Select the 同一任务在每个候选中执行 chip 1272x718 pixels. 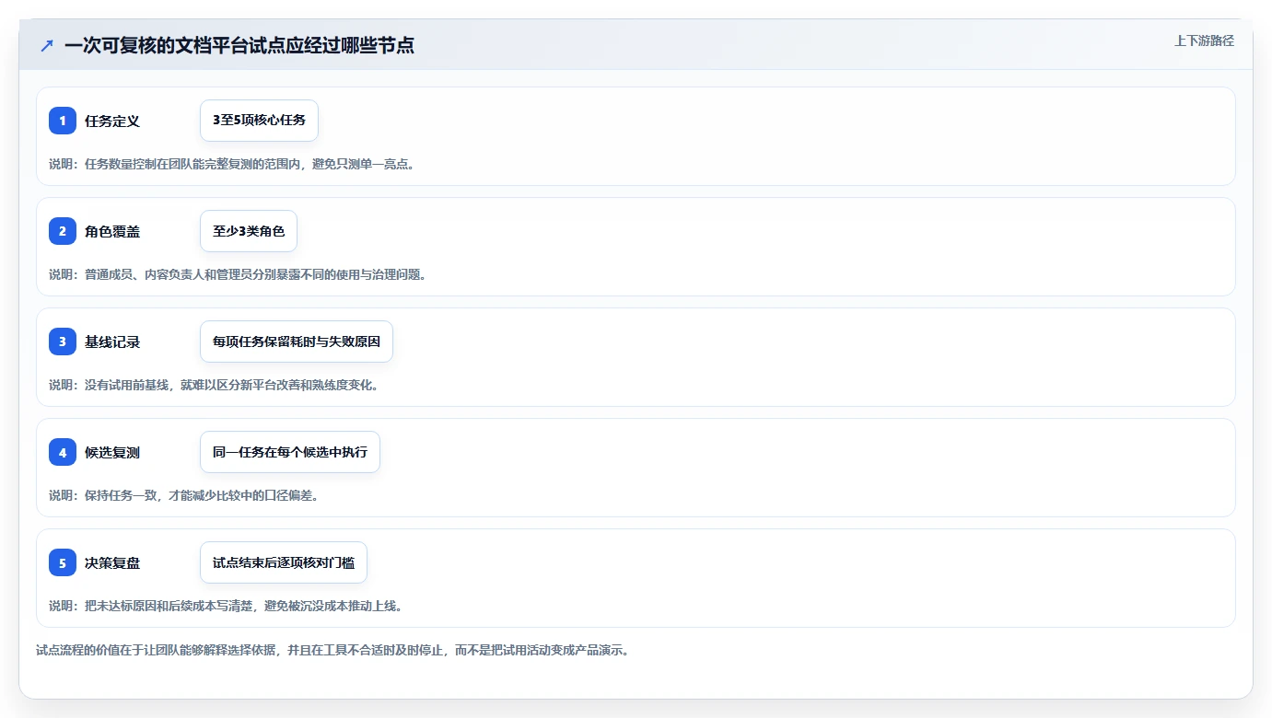point(290,452)
